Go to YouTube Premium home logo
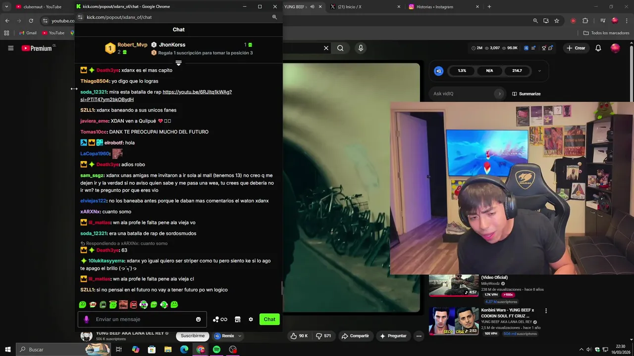The height and width of the screenshot is (356, 634). click(x=37, y=48)
